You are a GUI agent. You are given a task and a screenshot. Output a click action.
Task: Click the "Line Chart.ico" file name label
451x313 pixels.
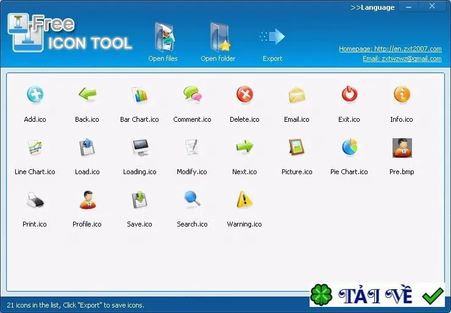point(35,172)
